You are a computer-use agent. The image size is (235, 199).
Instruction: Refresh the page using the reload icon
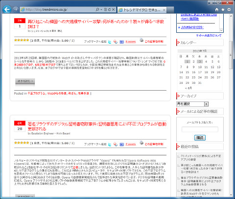[109, 9]
